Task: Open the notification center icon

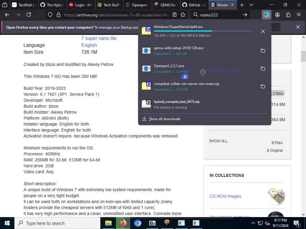Action: coord(297,223)
